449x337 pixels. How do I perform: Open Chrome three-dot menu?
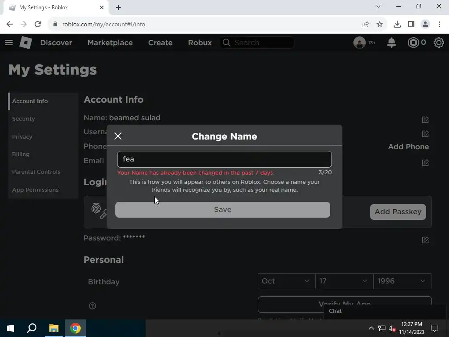tap(439, 25)
